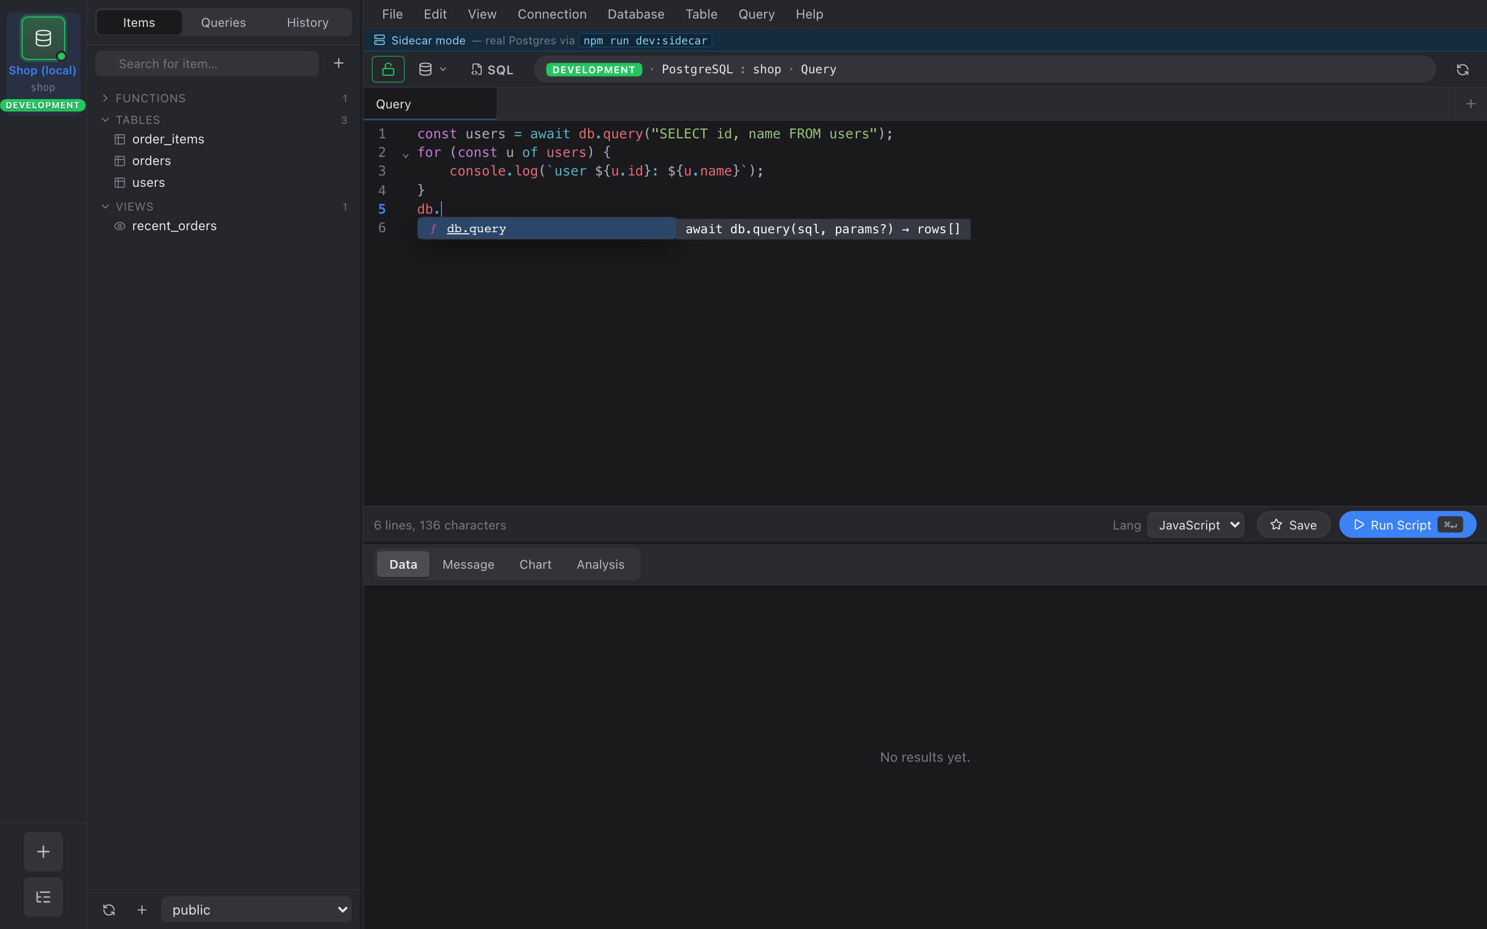Click the shop breadcrumb text
This screenshot has height=929, width=1487.
767,70
